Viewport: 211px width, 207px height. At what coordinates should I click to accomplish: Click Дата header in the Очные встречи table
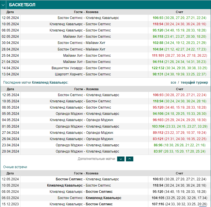tap(10, 173)
